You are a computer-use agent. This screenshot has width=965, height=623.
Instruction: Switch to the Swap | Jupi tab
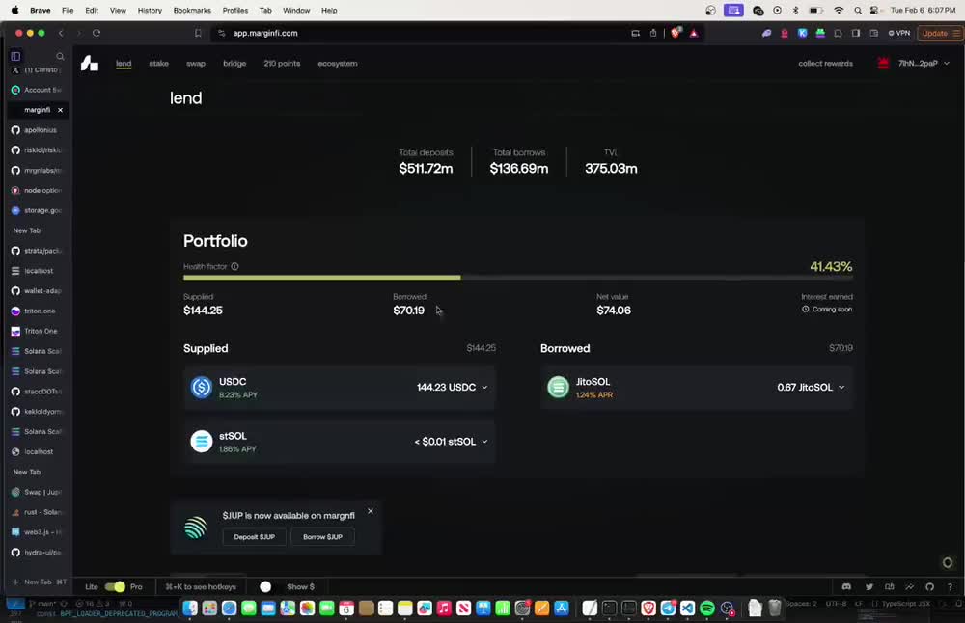(39, 492)
